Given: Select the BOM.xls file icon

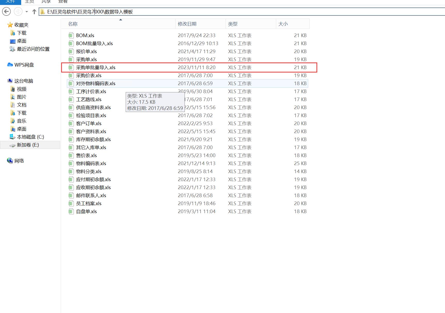Looking at the screenshot, I should click(71, 35).
